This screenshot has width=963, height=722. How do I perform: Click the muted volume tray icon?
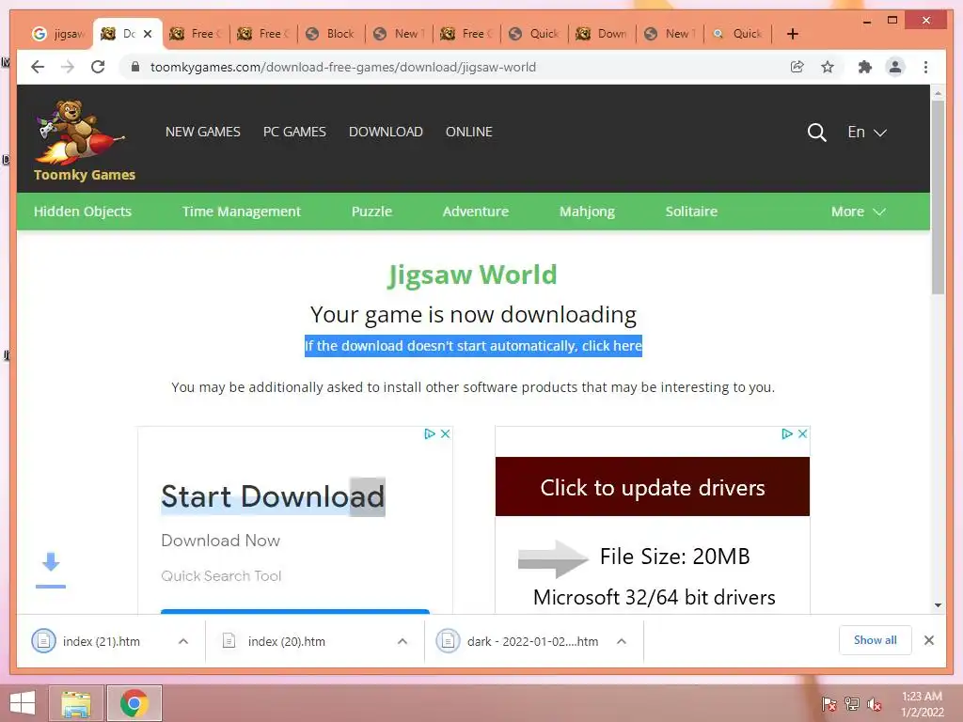(x=874, y=704)
